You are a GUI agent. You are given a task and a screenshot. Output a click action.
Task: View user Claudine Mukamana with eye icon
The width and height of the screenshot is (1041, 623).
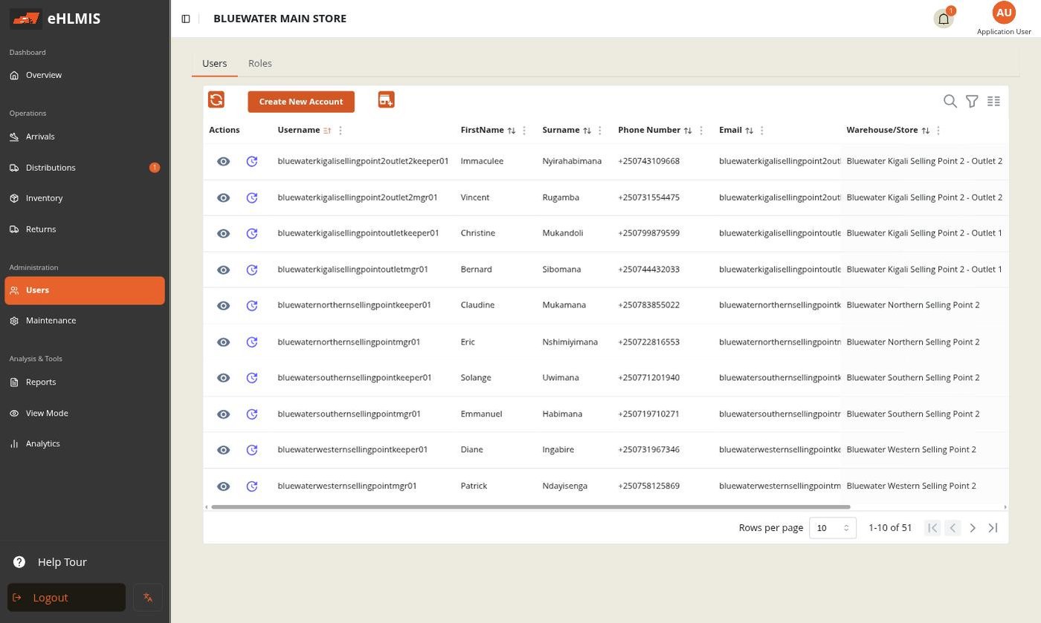pos(223,305)
